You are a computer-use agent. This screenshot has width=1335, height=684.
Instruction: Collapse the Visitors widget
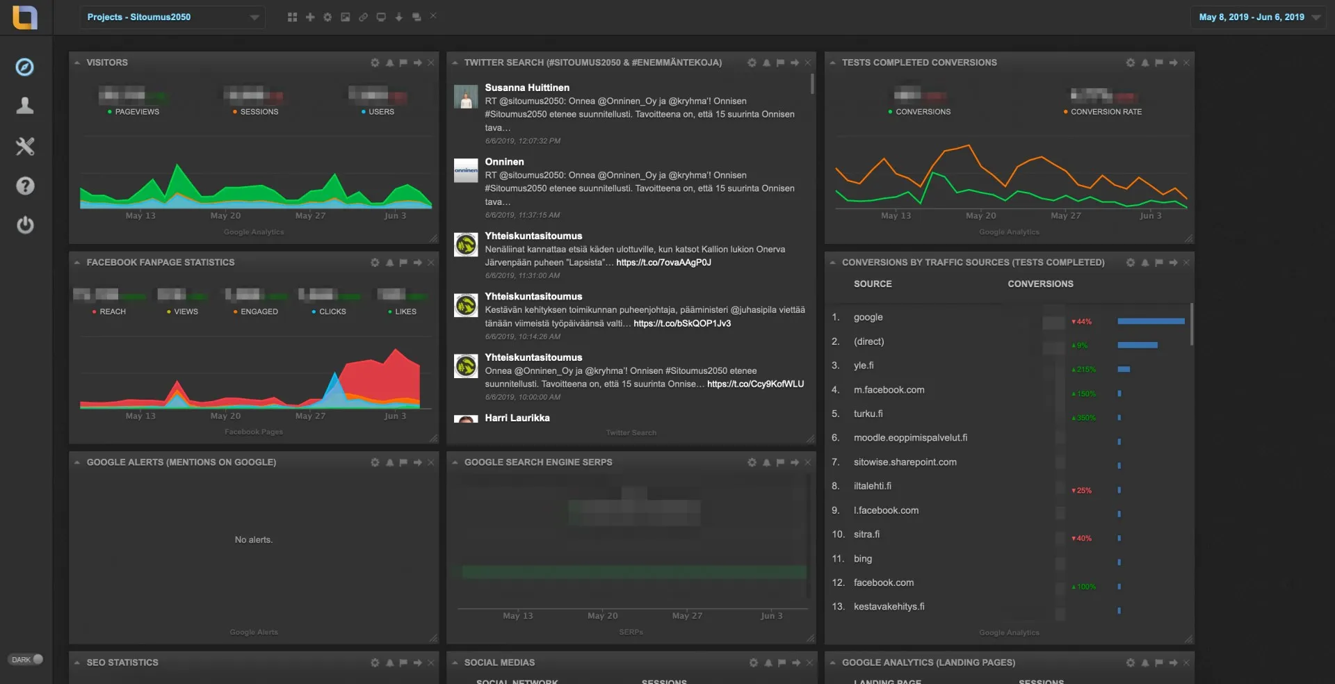click(77, 63)
